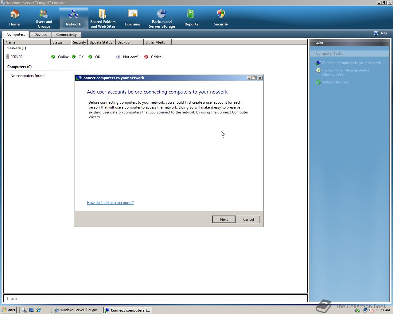Open the Windows Start menu

(x=9, y=310)
